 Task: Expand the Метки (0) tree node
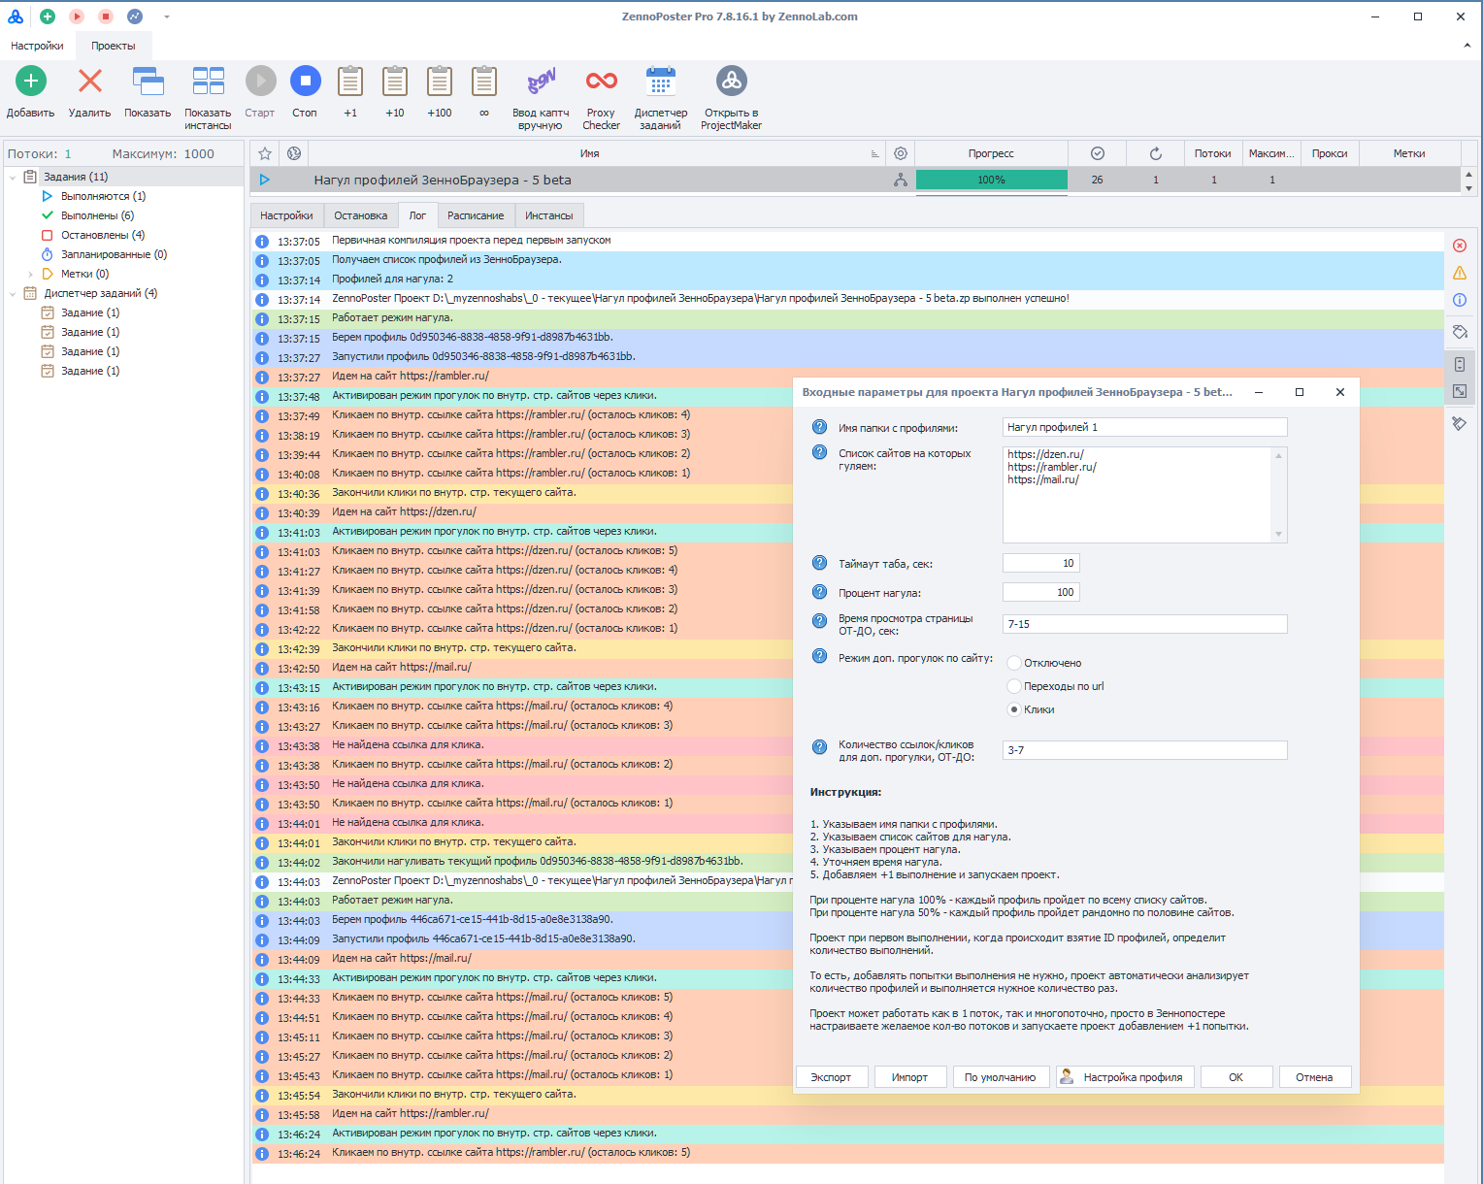(31, 274)
